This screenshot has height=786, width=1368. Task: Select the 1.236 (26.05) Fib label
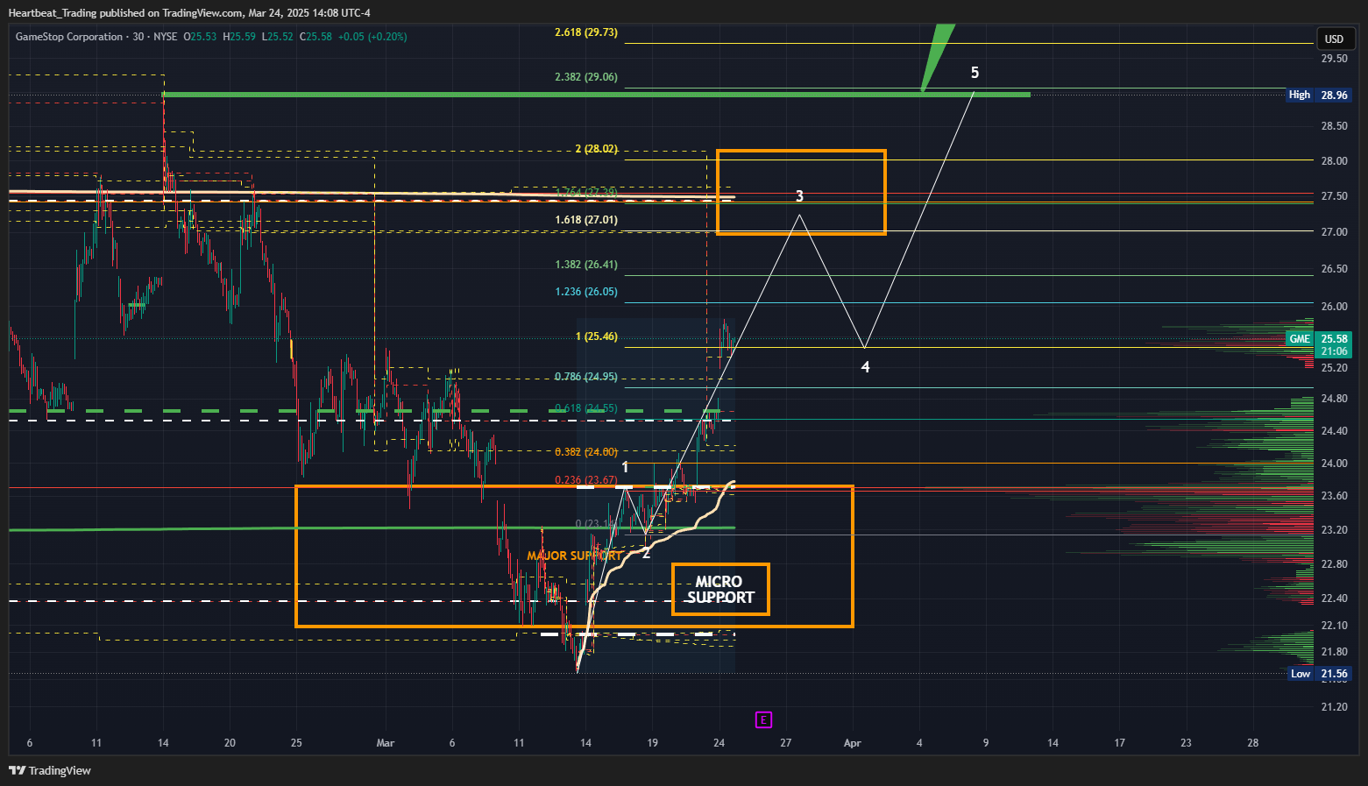[586, 292]
